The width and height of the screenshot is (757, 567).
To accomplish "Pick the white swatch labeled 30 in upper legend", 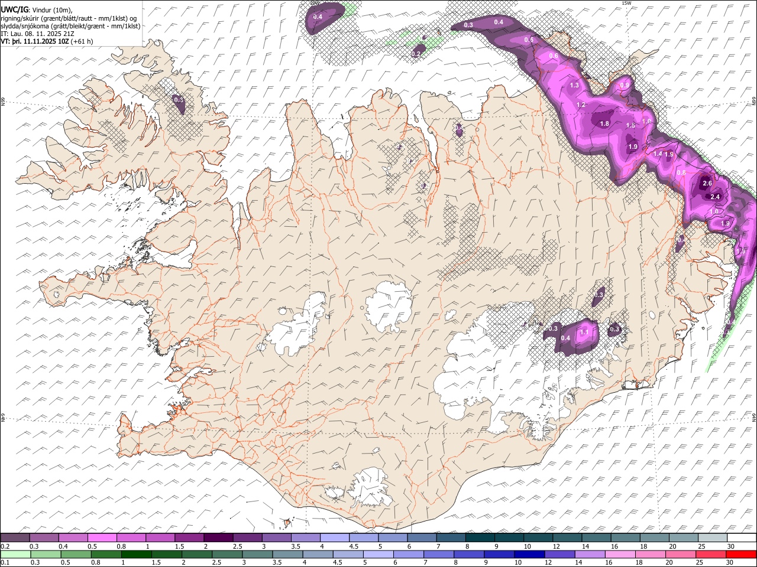I will click(x=742, y=538).
